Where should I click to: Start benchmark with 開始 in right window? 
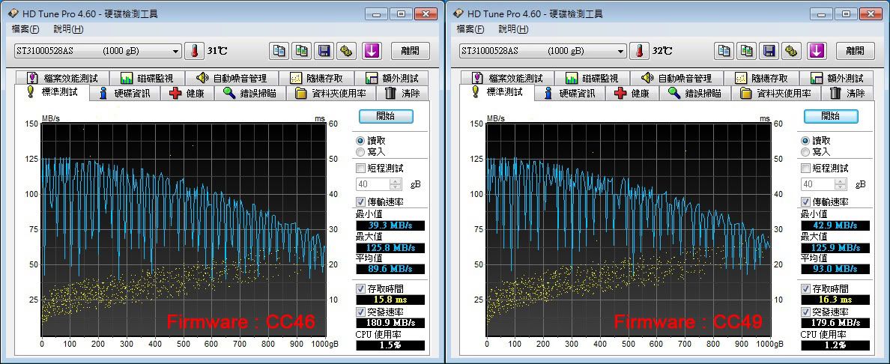[x=831, y=116]
